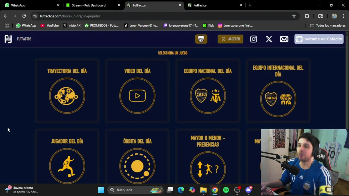Click the Jugador del Día title

click(67, 141)
